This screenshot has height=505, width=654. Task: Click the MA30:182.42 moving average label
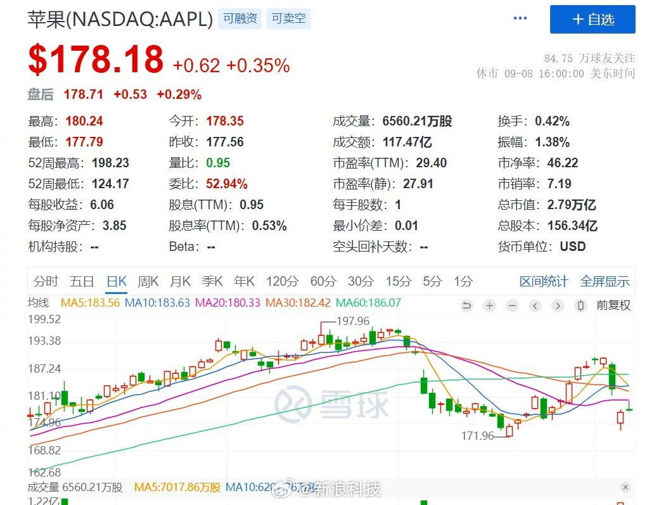[x=298, y=302]
